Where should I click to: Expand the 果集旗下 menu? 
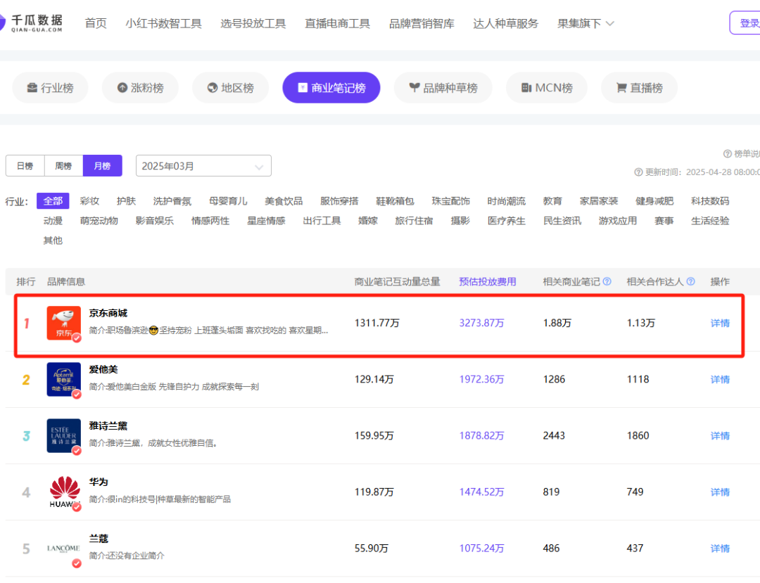point(585,23)
